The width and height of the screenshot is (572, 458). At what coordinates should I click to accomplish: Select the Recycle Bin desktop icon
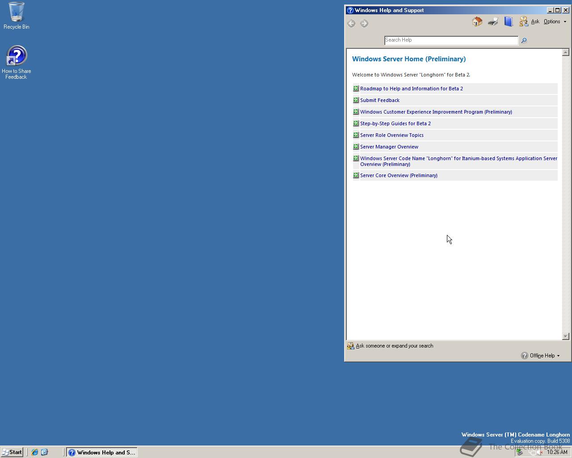tap(17, 16)
